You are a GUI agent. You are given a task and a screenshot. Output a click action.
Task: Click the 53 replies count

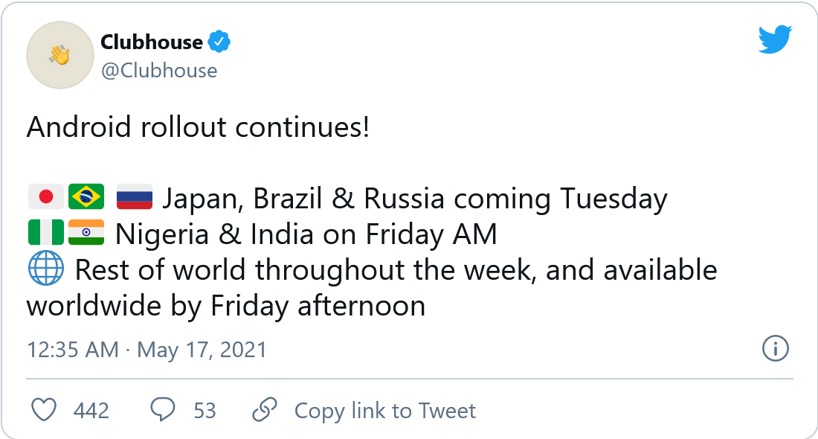(x=204, y=411)
